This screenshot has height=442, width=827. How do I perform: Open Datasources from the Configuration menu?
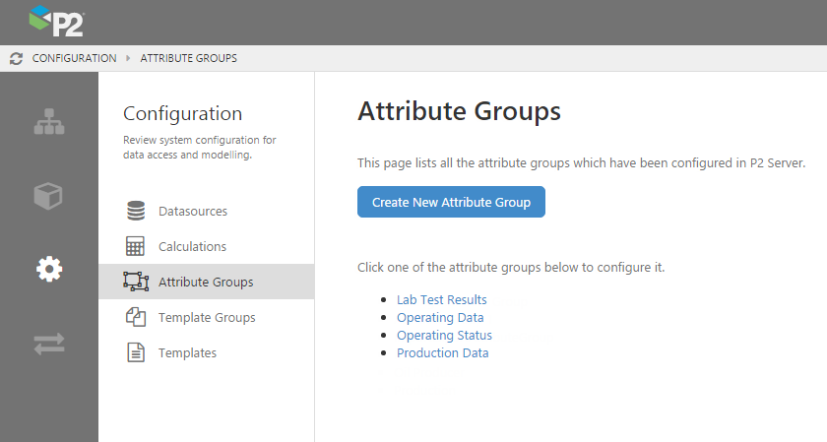[x=193, y=212]
